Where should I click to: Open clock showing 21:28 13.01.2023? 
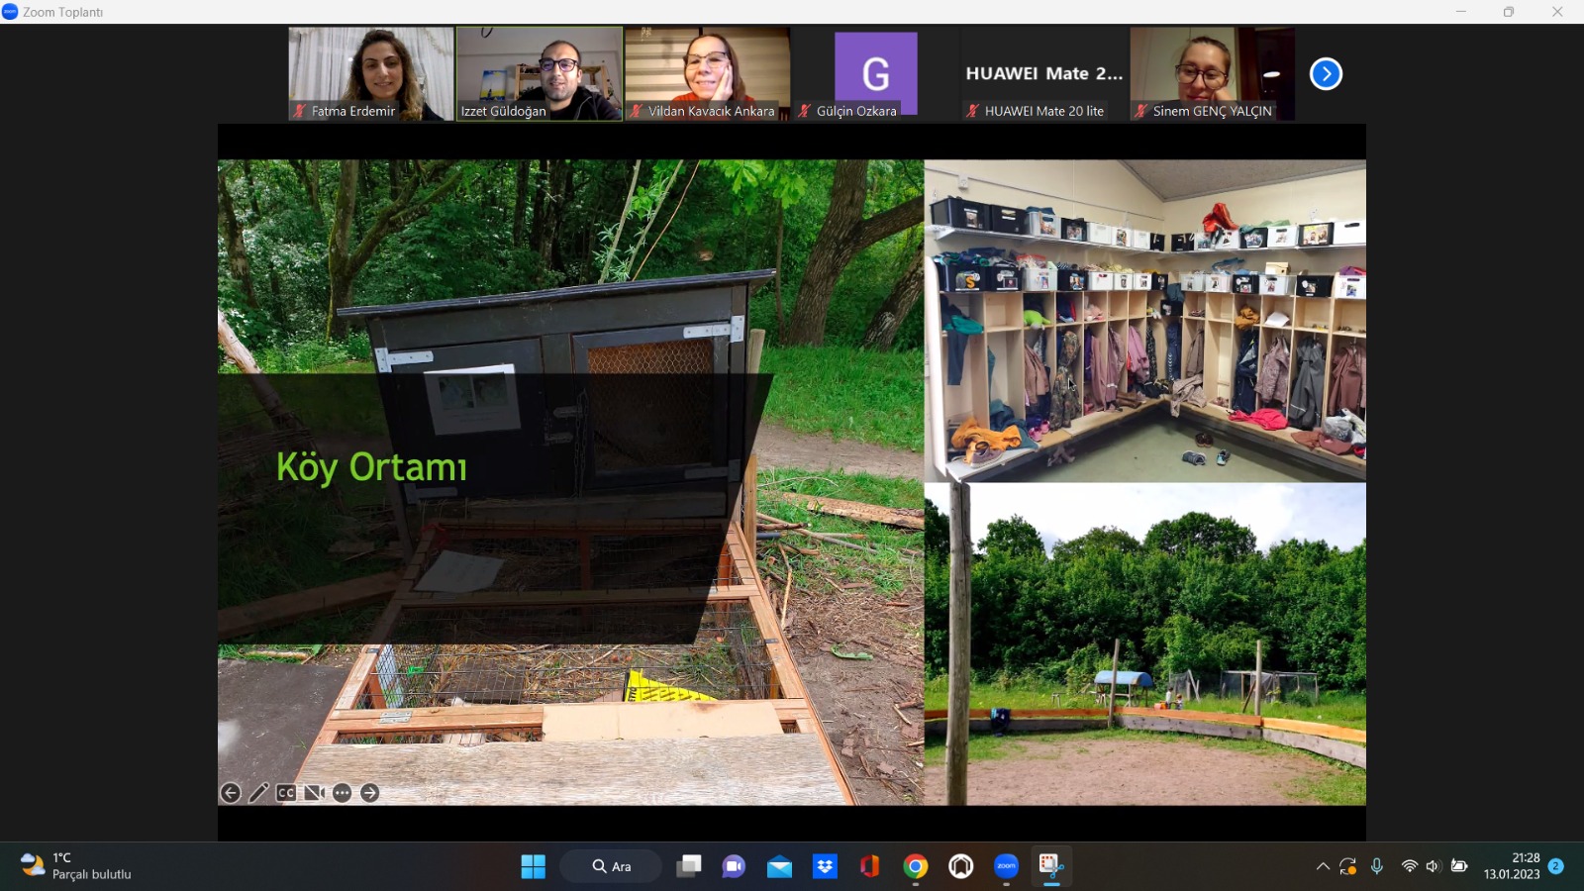point(1512,866)
